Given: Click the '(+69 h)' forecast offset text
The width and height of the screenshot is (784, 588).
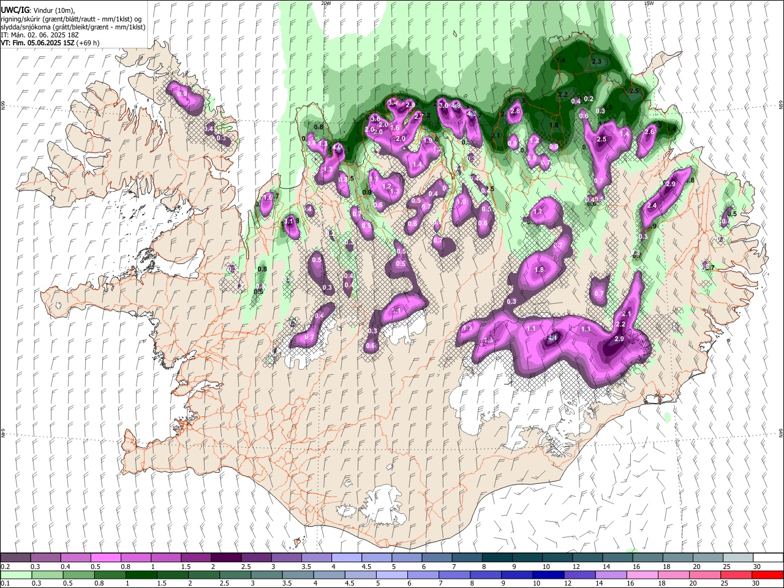Looking at the screenshot, I should tap(88, 43).
